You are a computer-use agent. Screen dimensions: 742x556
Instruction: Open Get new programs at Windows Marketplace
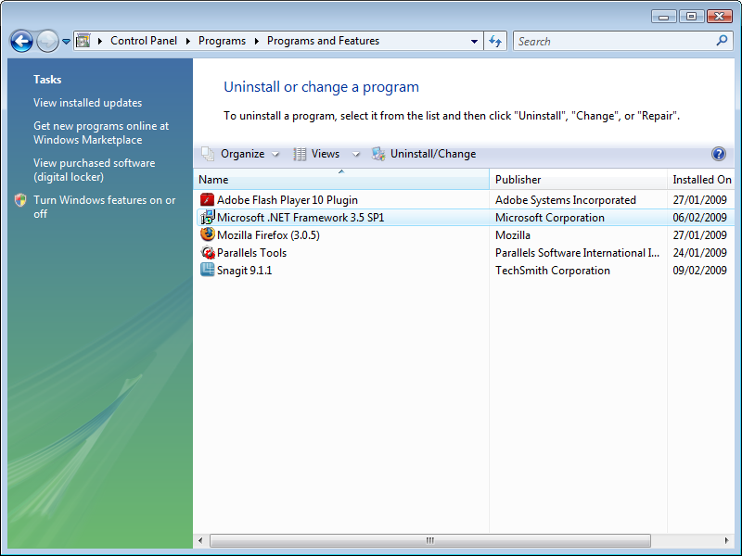pyautogui.click(x=101, y=133)
